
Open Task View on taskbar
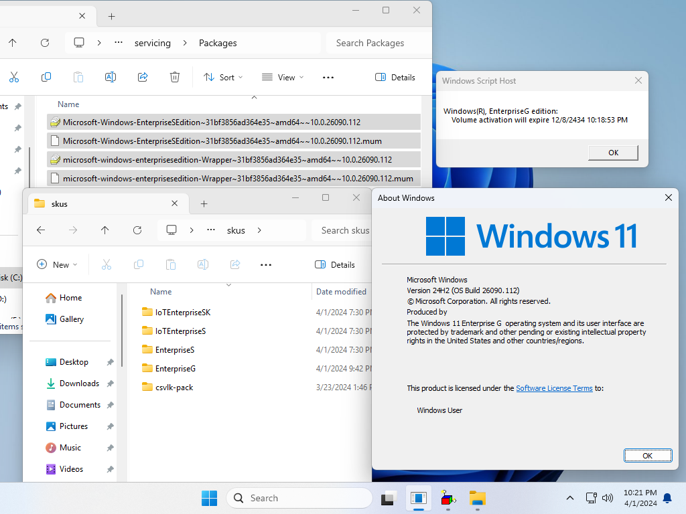(x=388, y=498)
